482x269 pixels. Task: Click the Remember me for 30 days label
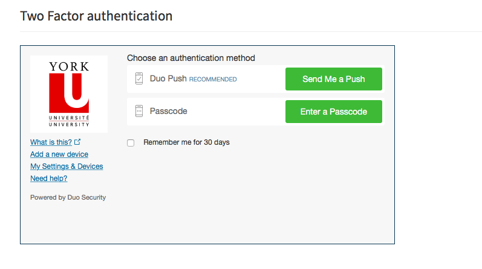point(186,142)
